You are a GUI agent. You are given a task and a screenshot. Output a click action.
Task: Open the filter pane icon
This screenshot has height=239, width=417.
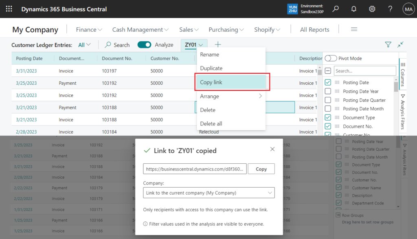pos(387,44)
